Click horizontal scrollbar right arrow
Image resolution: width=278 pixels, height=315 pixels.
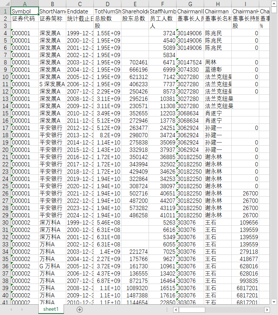[267, 310]
